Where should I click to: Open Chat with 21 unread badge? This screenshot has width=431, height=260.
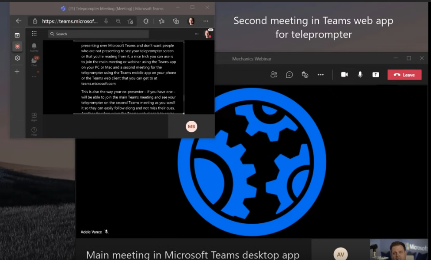(x=34, y=61)
